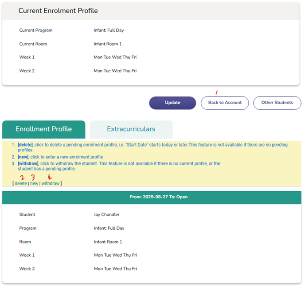This screenshot has width=305, height=286.
Task: Click the Current Enrolment Profile heading
Action: pyautogui.click(x=58, y=11)
